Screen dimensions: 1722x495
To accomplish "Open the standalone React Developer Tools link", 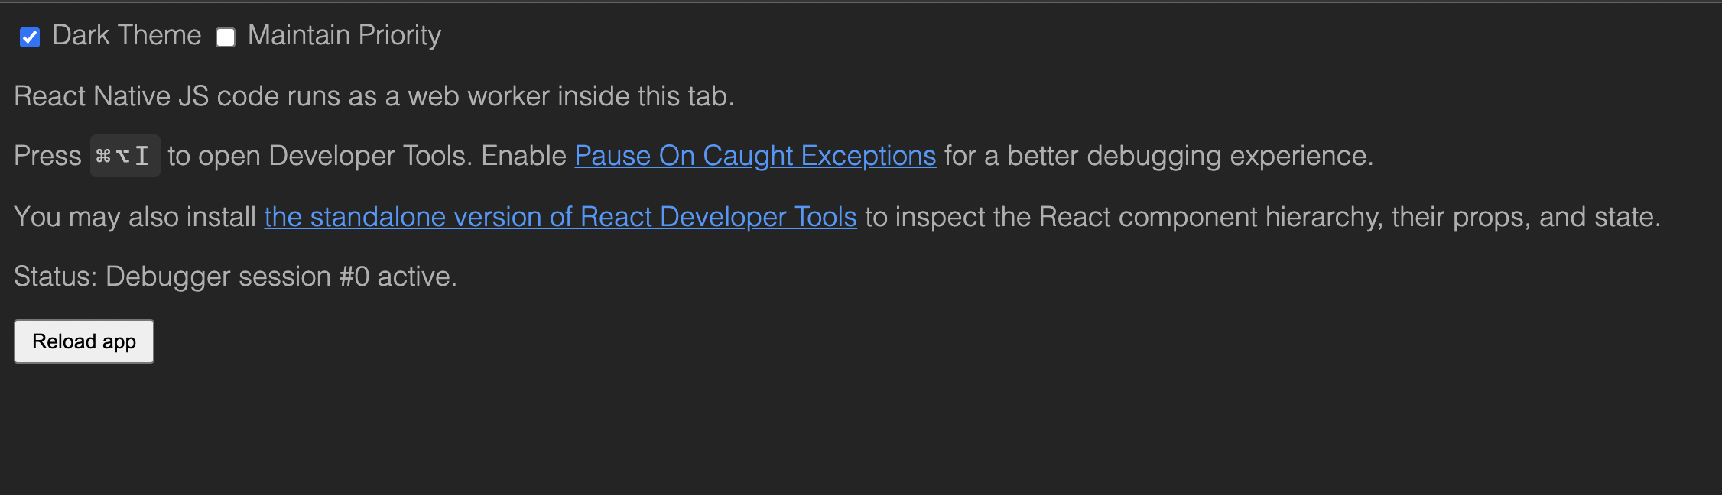I will coord(560,217).
